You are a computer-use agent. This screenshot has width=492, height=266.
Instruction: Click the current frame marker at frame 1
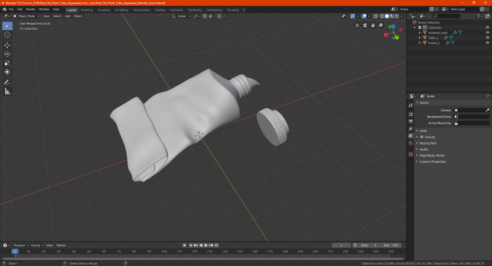[x=15, y=251]
